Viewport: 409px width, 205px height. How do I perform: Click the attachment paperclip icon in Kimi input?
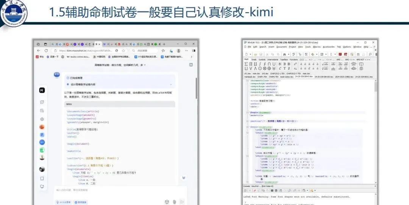(x=174, y=202)
